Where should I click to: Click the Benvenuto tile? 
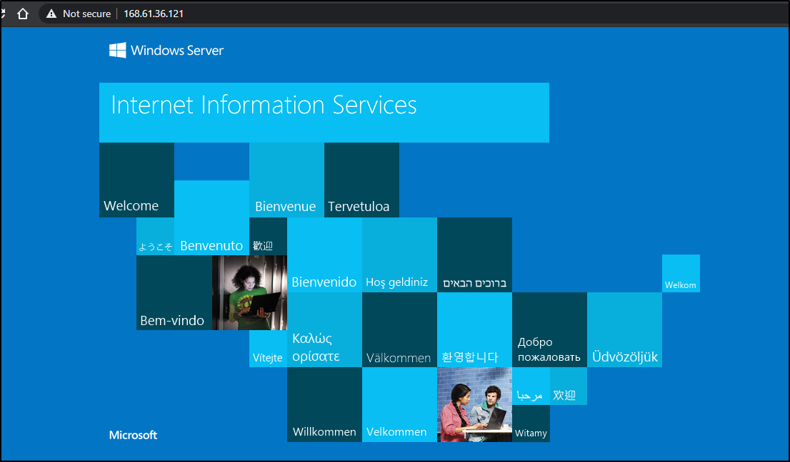tap(211, 217)
